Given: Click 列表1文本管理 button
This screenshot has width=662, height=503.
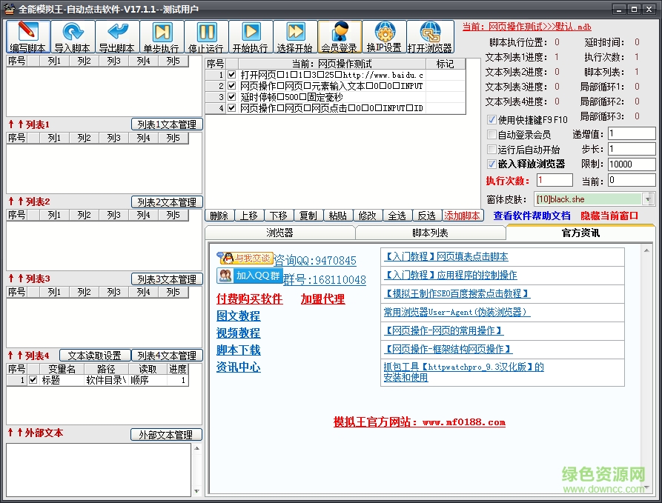Looking at the screenshot, I should click(x=167, y=124).
